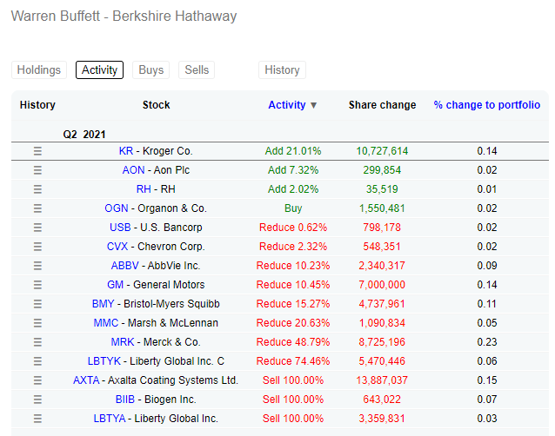Open the CVX ticker link
The height and width of the screenshot is (436, 555).
pos(117,247)
